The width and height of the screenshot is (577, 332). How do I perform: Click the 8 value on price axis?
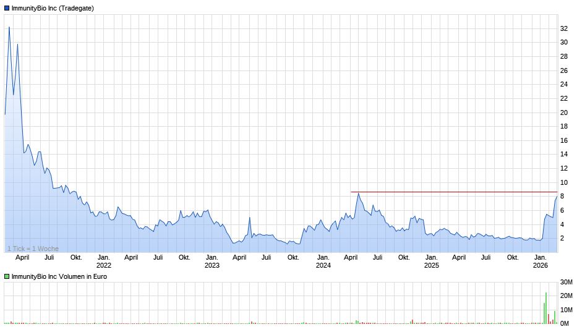(x=562, y=197)
